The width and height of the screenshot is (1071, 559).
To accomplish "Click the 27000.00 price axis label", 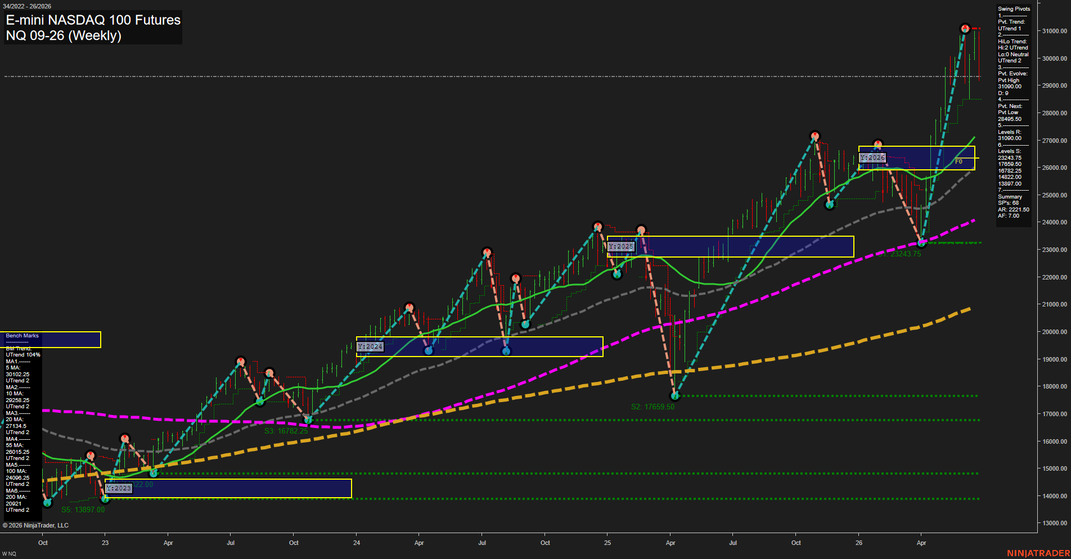I will [x=1055, y=141].
